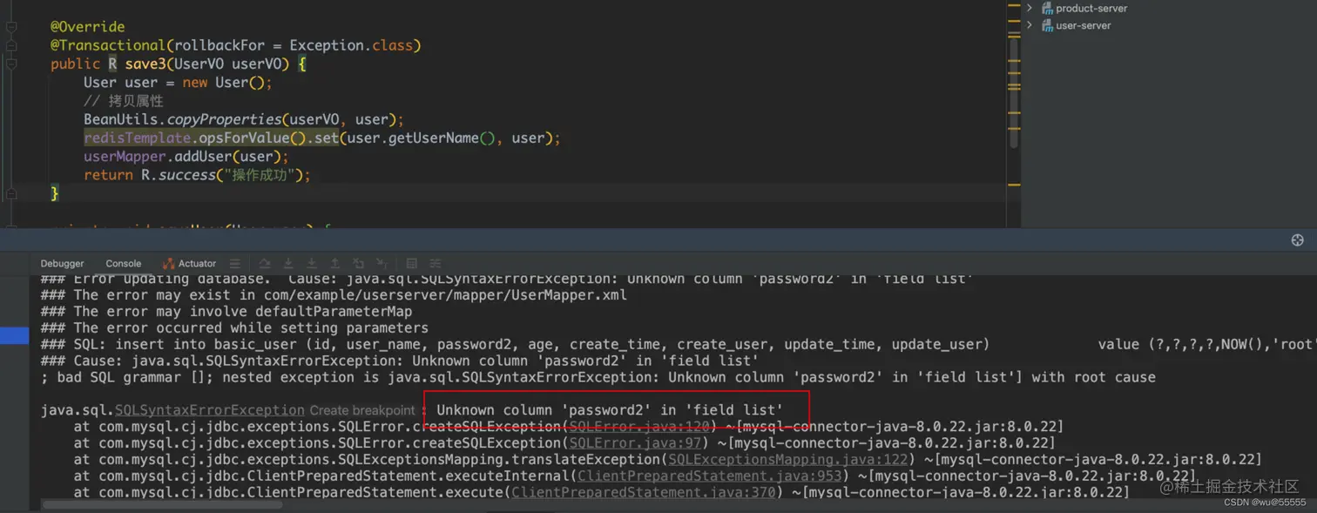Click the crosshair icon in debug panel header
Image resolution: width=1317 pixels, height=513 pixels.
point(1297,240)
